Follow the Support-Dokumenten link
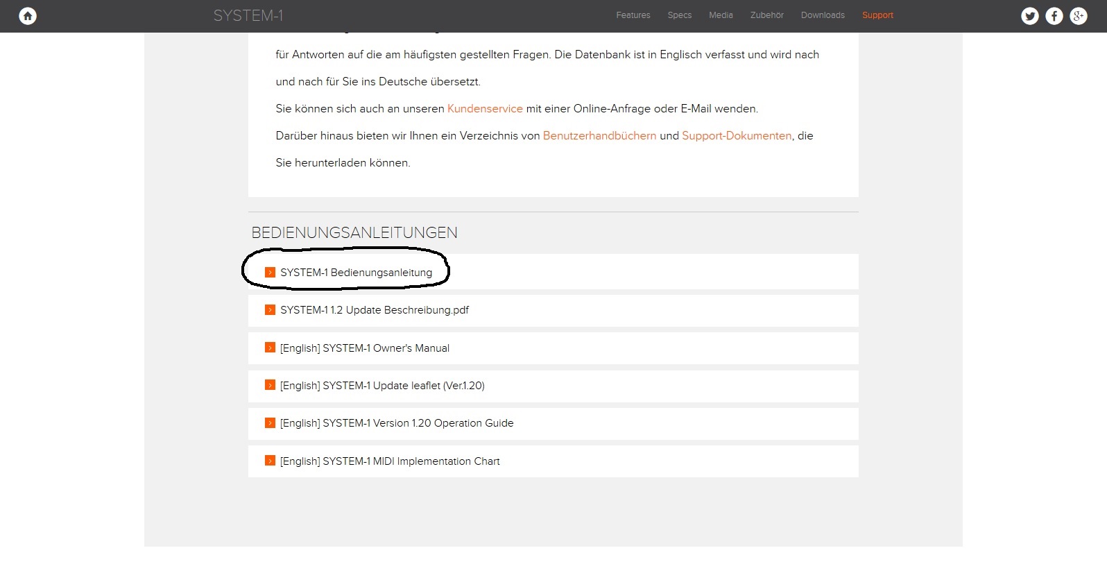Viewport: 1107px width, 564px height. [737, 136]
